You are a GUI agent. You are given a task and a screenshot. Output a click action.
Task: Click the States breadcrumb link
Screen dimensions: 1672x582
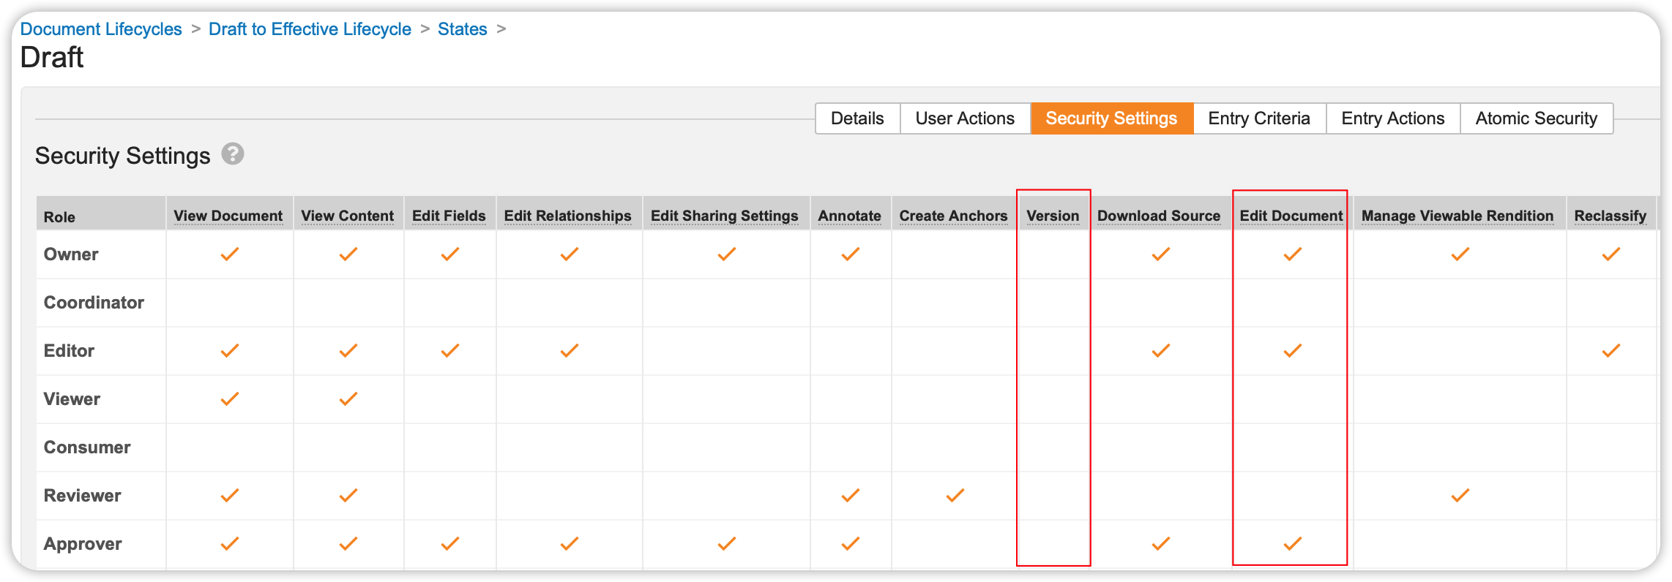[x=462, y=29]
